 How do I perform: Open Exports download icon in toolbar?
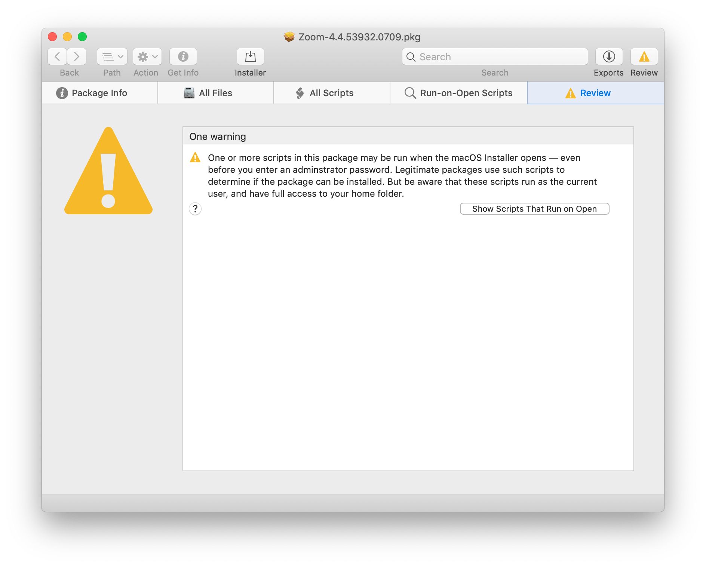point(609,56)
